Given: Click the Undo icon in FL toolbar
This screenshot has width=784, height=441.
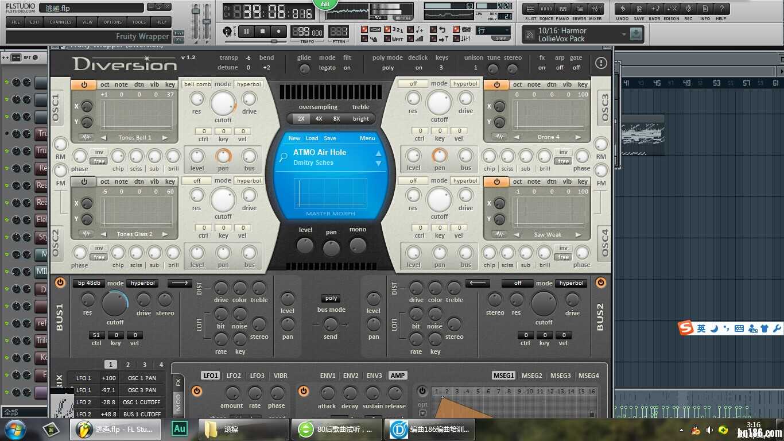Looking at the screenshot, I should point(623,9).
